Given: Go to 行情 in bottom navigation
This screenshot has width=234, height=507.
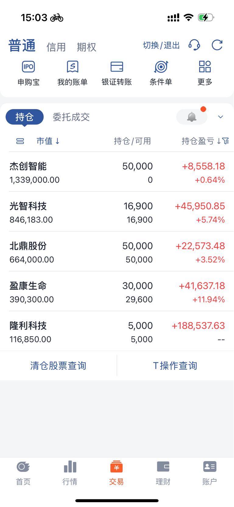Looking at the screenshot, I should [x=70, y=473].
